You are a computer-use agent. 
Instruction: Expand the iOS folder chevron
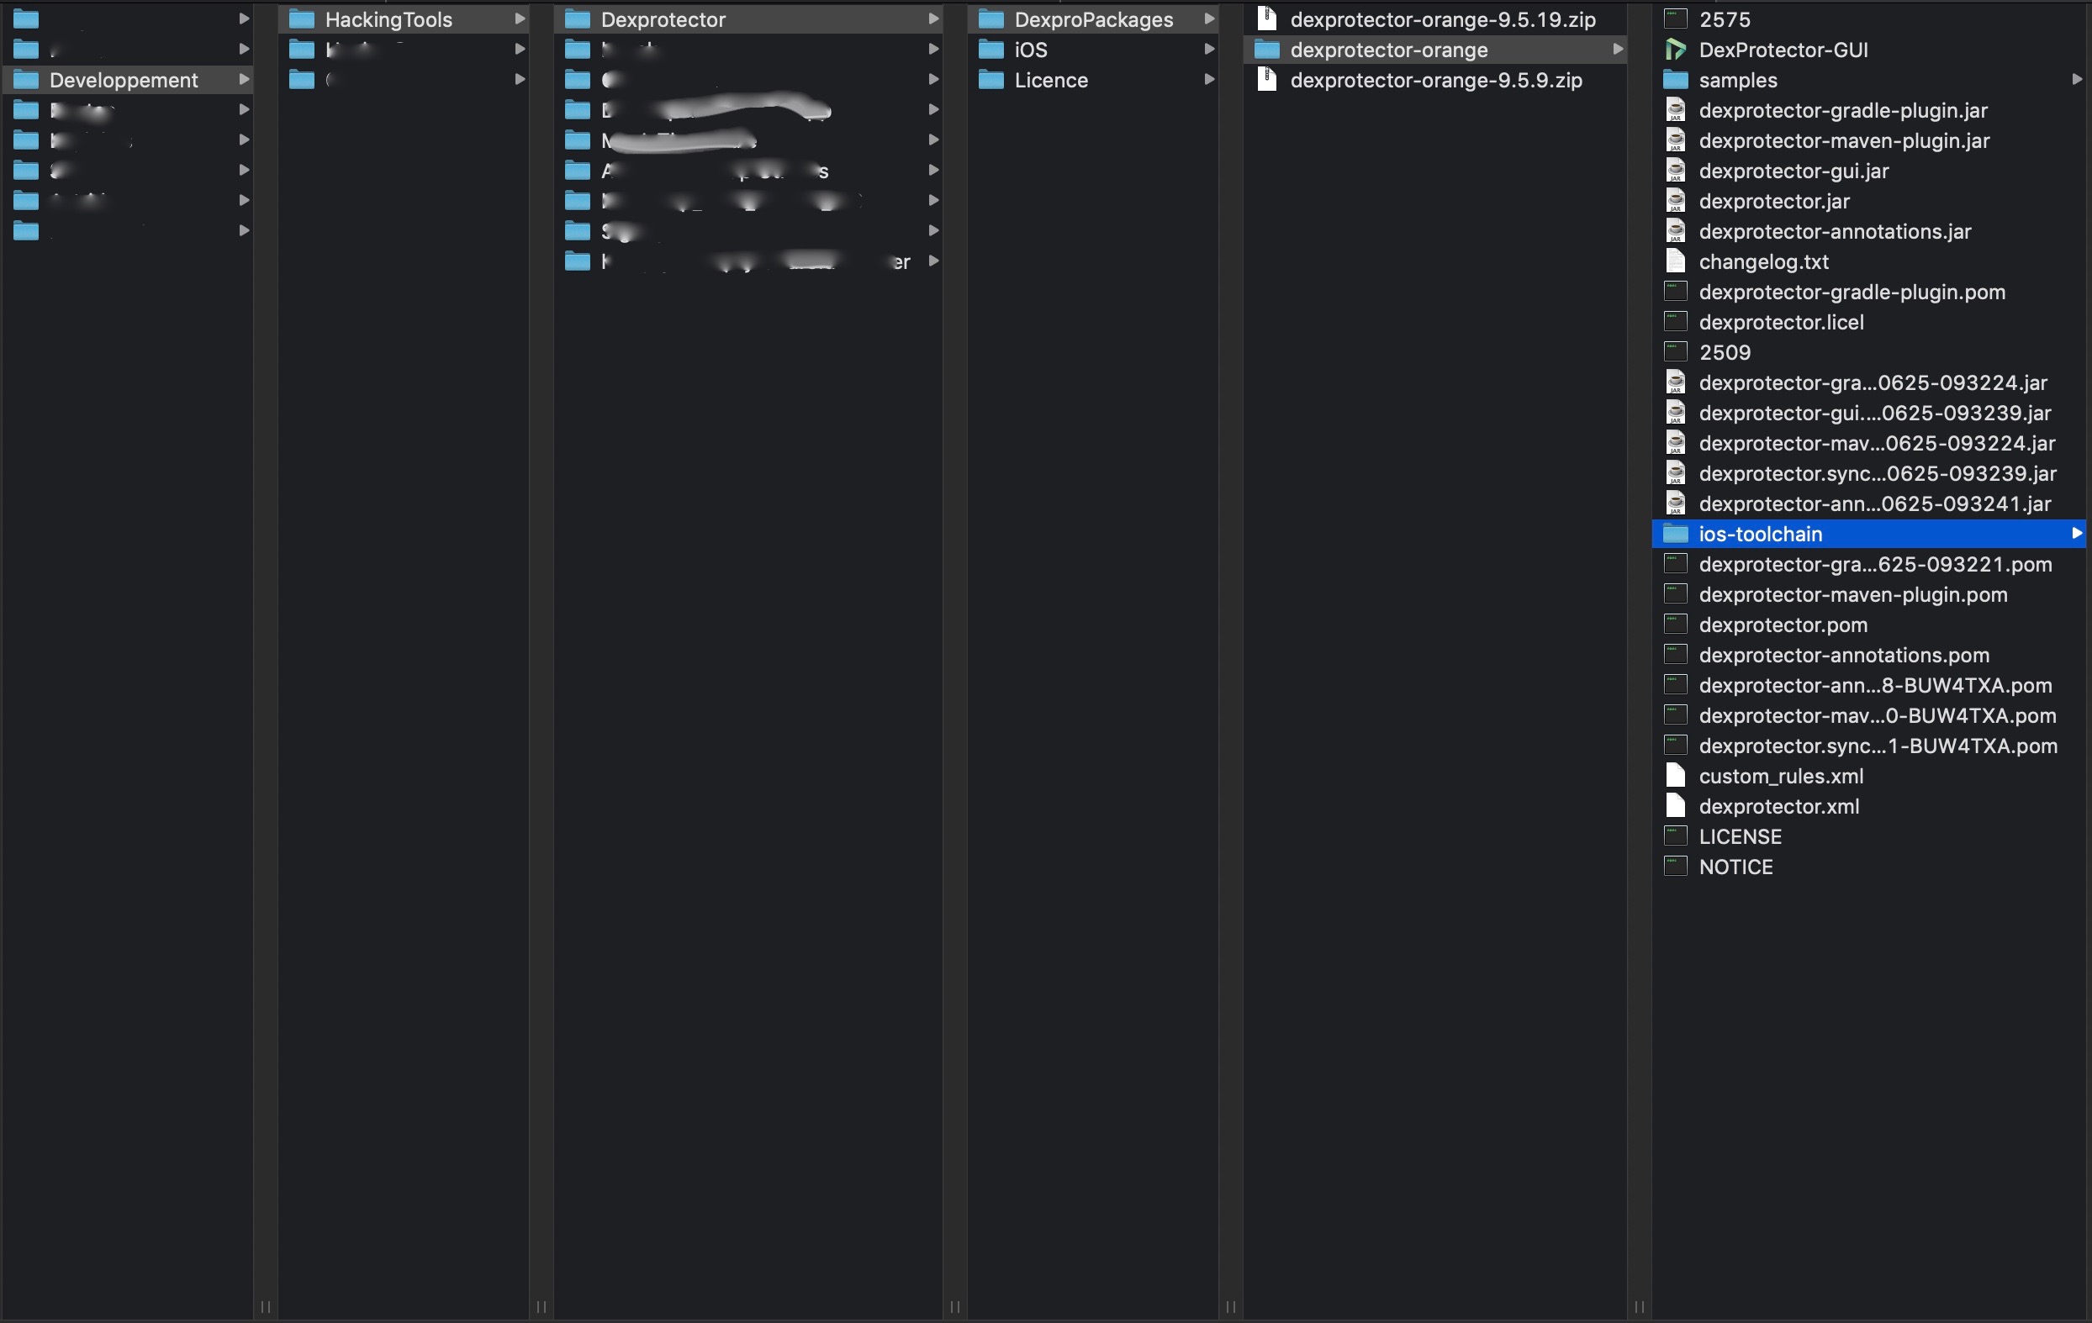tap(1208, 50)
